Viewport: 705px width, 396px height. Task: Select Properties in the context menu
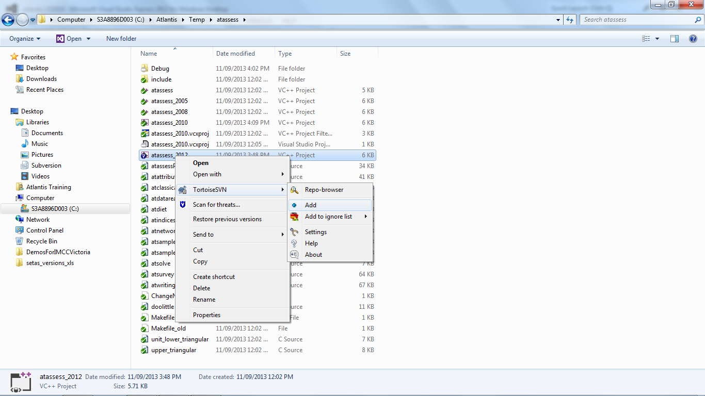point(206,315)
